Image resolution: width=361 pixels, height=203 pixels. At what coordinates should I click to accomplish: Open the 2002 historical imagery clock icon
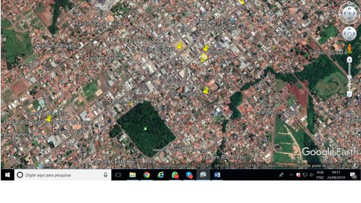pyautogui.click(x=39, y=165)
